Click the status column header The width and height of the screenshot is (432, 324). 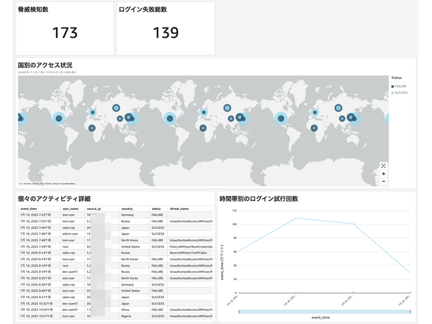point(156,209)
